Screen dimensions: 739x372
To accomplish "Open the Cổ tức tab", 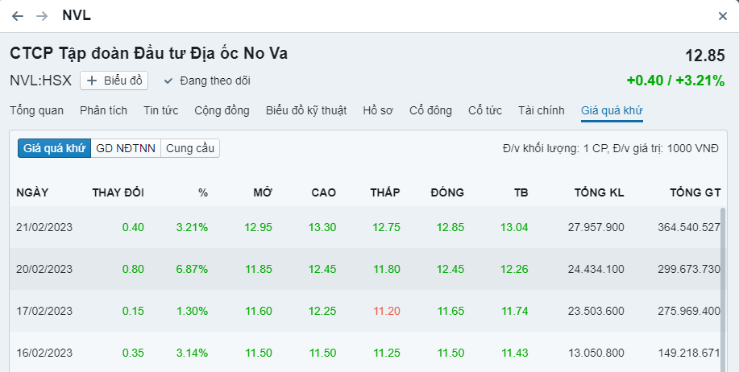I will pyautogui.click(x=485, y=110).
